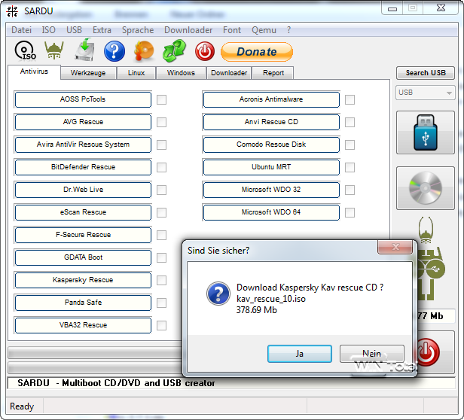The height and width of the screenshot is (420, 464).
Task: Tick the Ubuntu MRT checkbox
Action: (x=350, y=167)
